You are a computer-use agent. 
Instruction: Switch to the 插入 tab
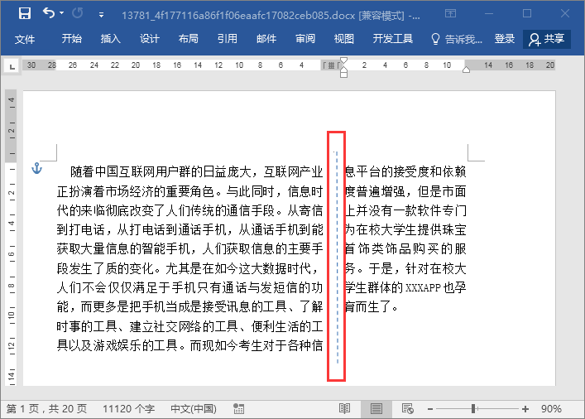click(110, 39)
